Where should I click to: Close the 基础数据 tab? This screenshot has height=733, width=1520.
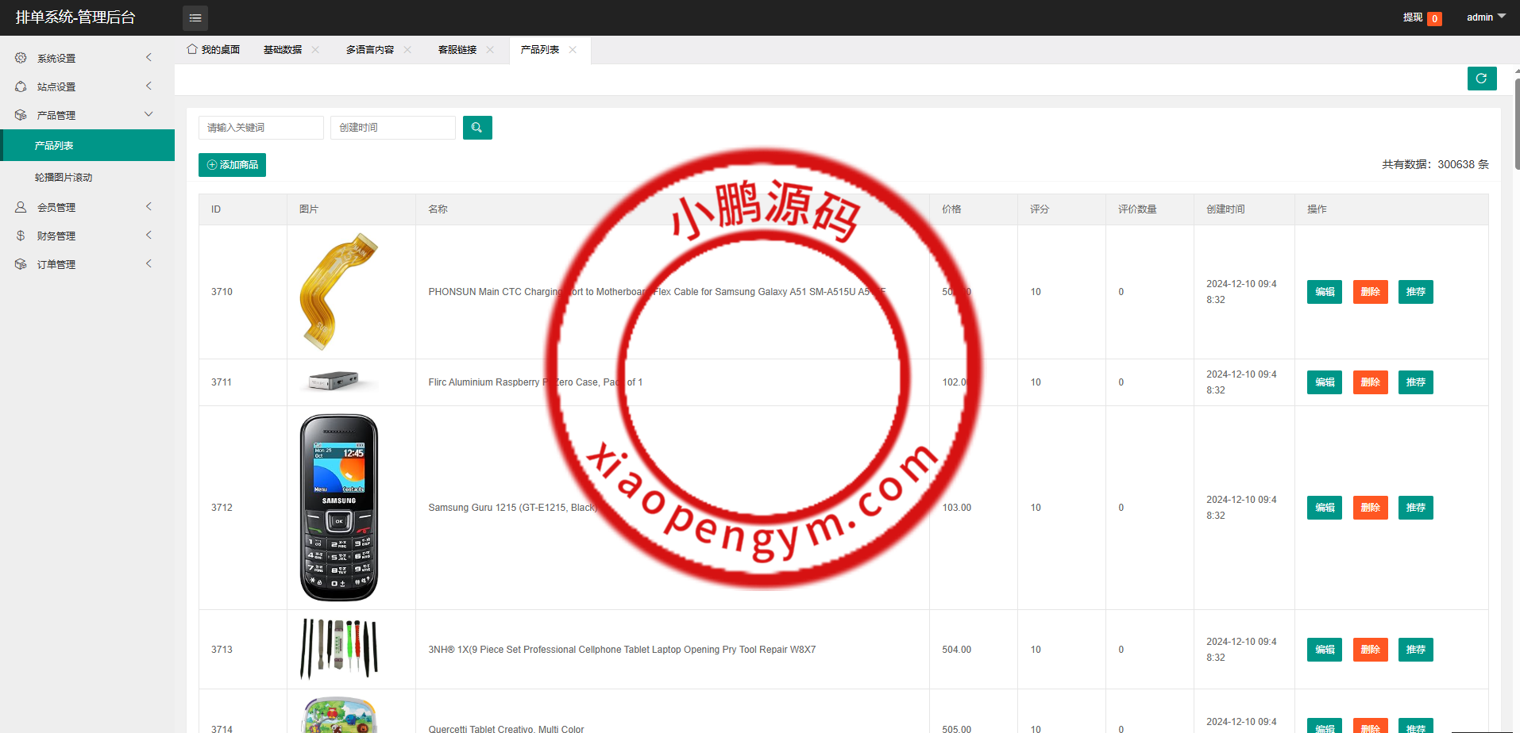(315, 50)
